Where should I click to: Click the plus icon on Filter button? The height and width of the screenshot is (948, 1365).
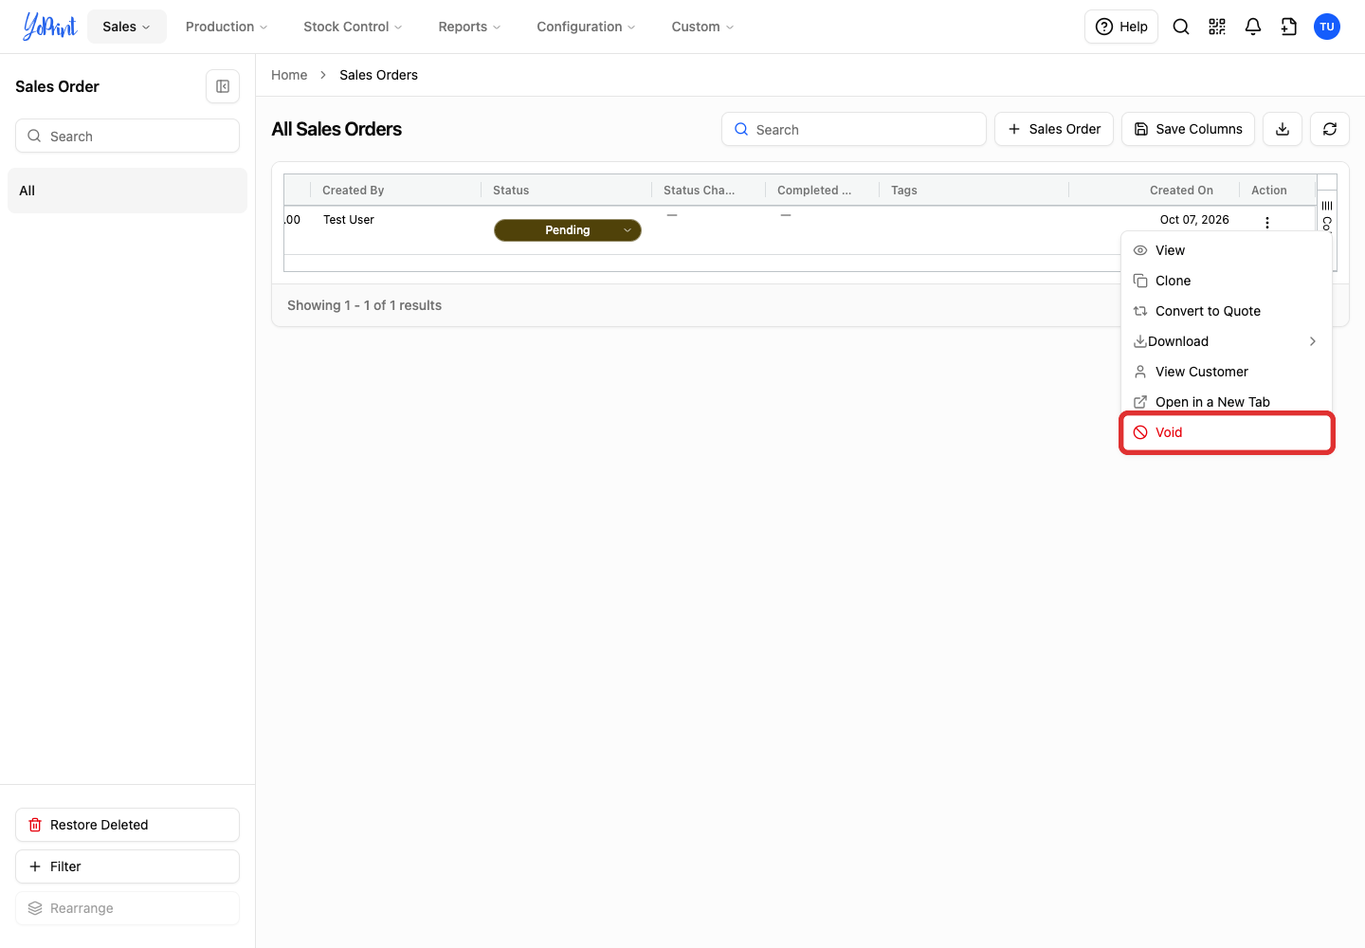tap(35, 866)
